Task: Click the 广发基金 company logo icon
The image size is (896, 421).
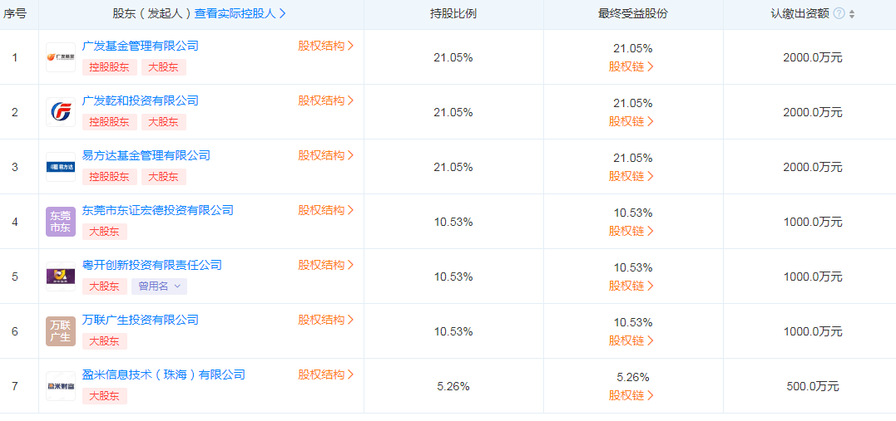Action: pos(61,57)
